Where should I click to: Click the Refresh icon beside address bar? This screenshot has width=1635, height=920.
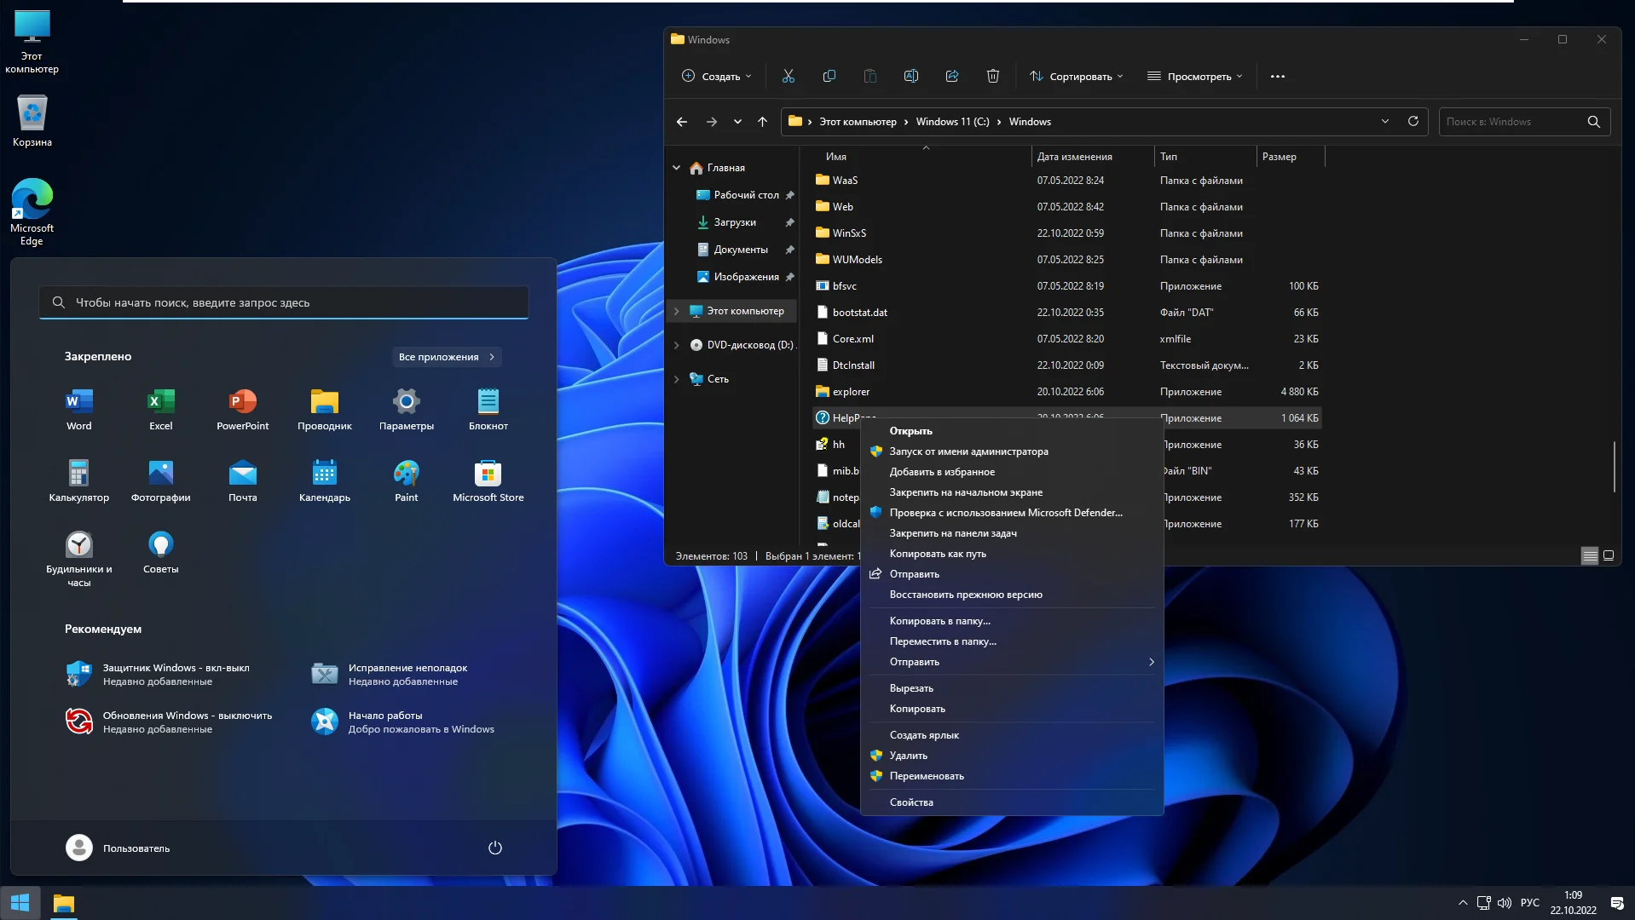pyautogui.click(x=1413, y=121)
